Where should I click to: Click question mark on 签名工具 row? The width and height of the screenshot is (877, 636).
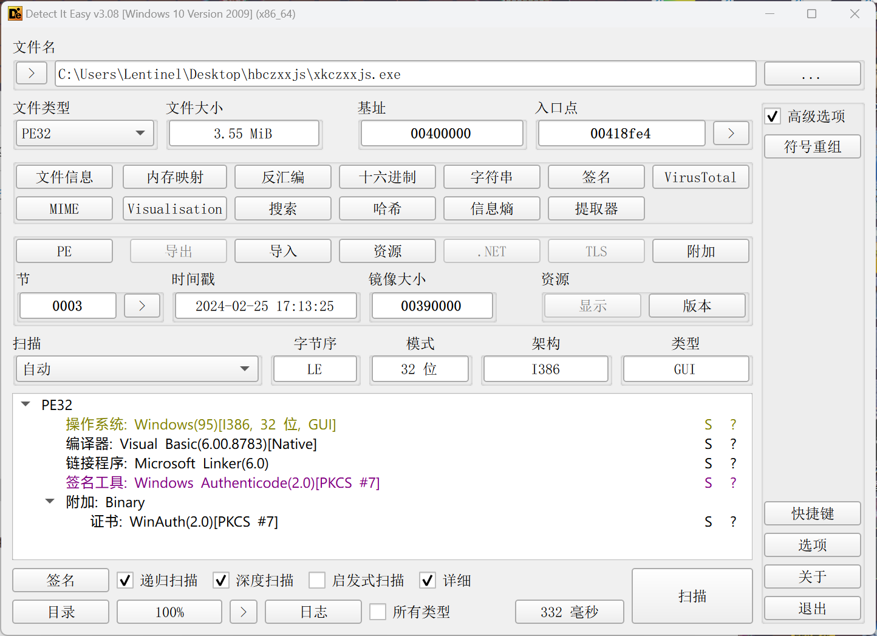point(733,483)
